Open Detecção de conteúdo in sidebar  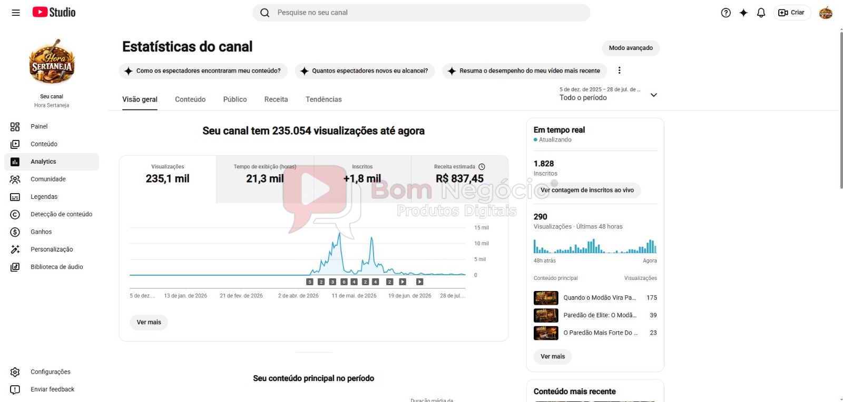52,214
